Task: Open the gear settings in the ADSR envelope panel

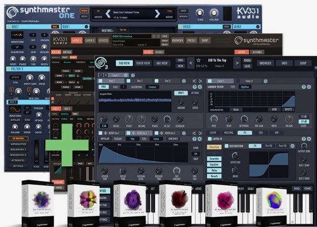Action: [x=200, y=139]
